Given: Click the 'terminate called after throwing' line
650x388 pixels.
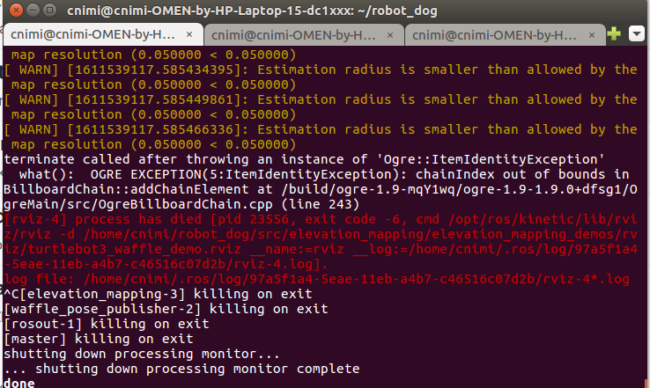Looking at the screenshot, I should [x=304, y=159].
